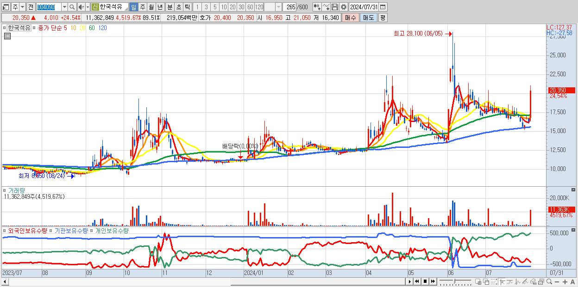The width and height of the screenshot is (578, 287).
Task: Toggle the square before 종가 단순 legend
Action: pyautogui.click(x=34, y=28)
